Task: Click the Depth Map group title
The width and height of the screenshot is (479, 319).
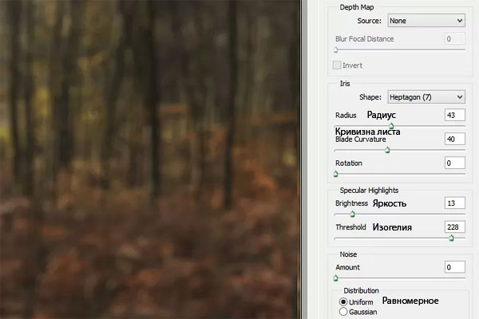Action: [x=357, y=7]
